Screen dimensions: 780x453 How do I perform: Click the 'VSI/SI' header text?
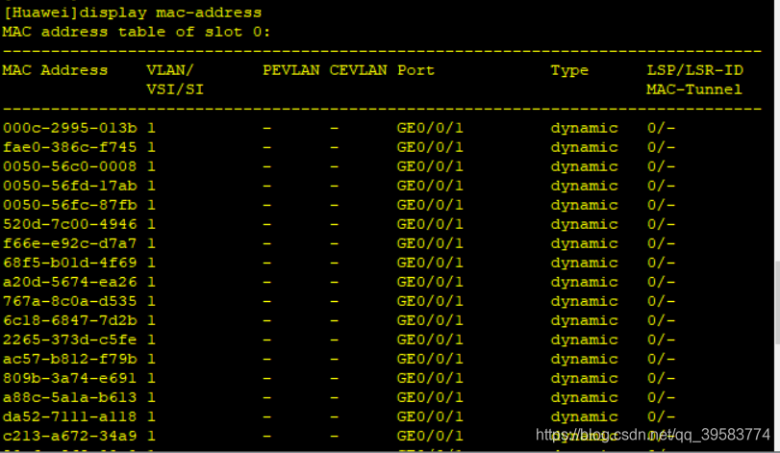(175, 89)
